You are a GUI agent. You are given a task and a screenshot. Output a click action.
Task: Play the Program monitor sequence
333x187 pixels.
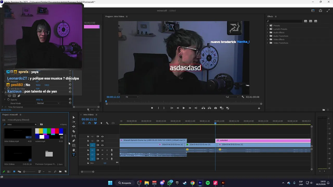184,108
